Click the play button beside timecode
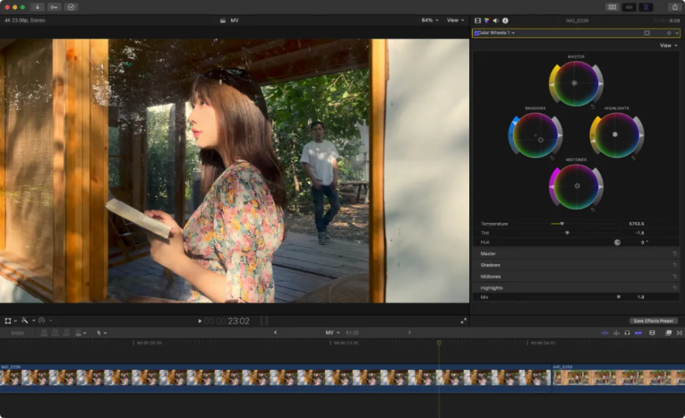The width and height of the screenshot is (685, 418). pos(199,321)
